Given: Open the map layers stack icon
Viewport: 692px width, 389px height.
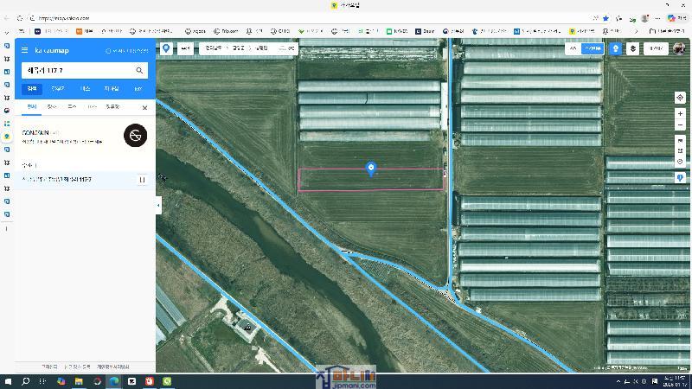Looking at the screenshot, I should [633, 49].
